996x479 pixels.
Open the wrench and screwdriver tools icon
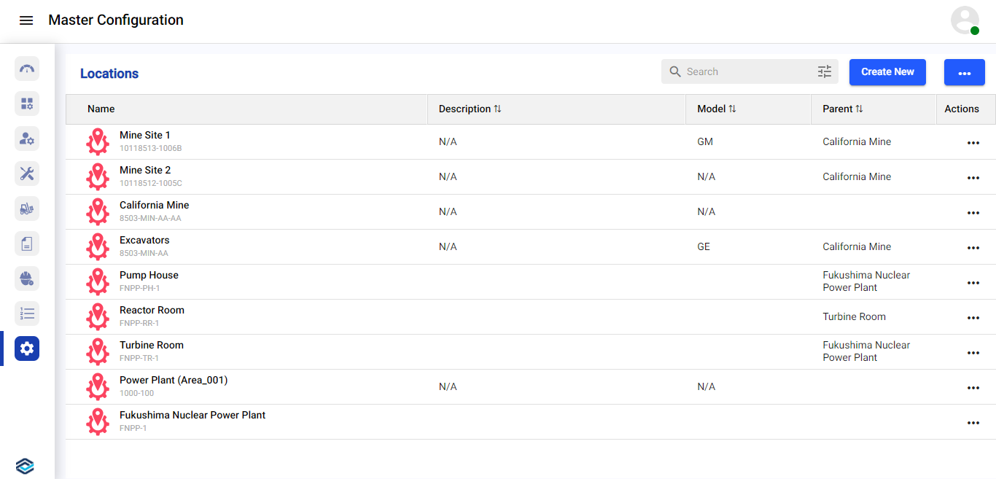click(x=27, y=174)
